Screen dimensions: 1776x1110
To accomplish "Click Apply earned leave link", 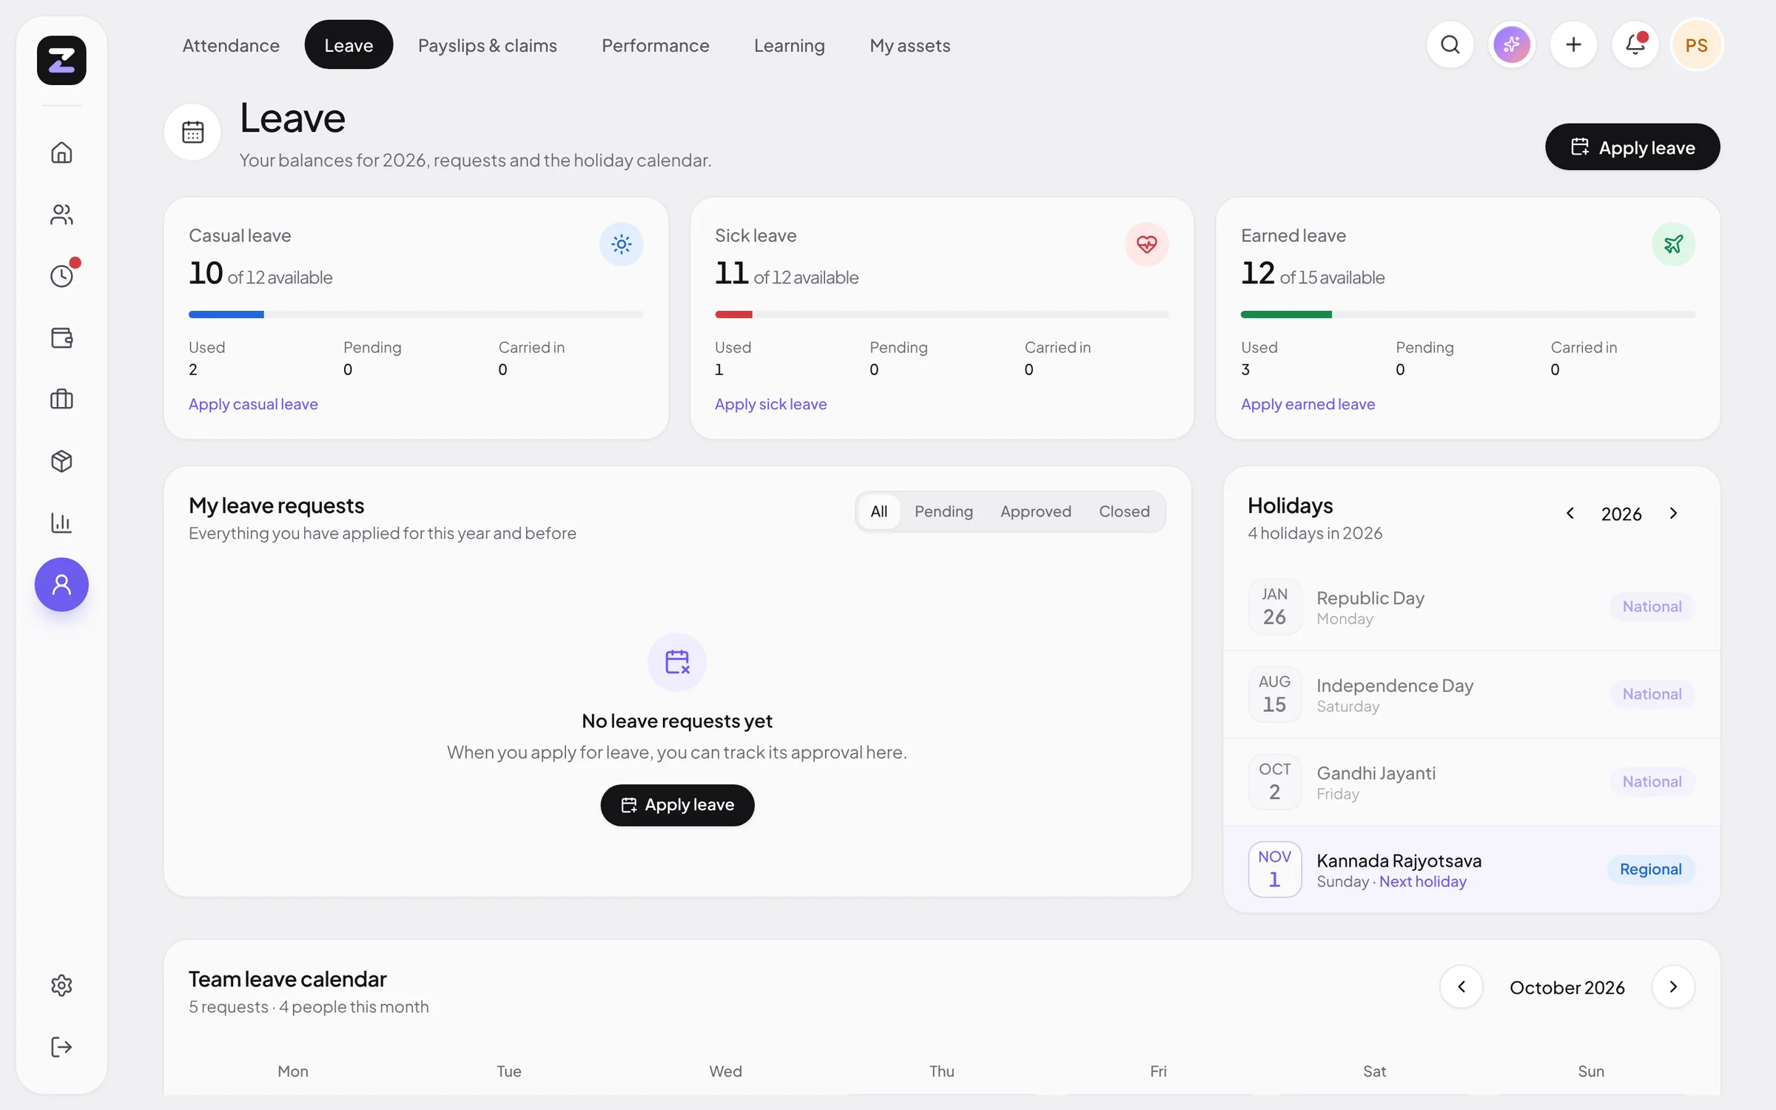I will point(1308,404).
